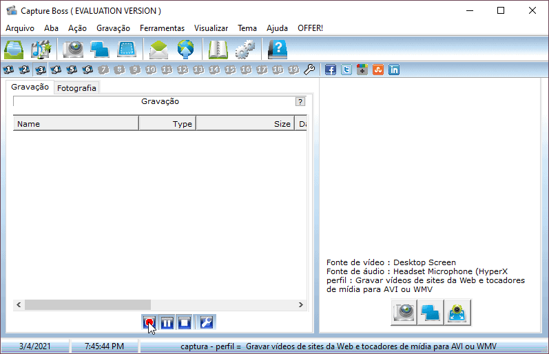Sort list by Size column header
This screenshot has width=549, height=354.
(x=245, y=123)
